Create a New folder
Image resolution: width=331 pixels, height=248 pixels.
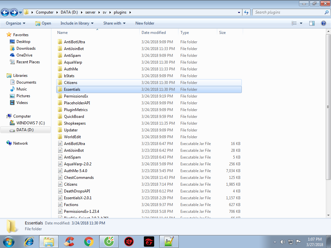click(x=145, y=23)
